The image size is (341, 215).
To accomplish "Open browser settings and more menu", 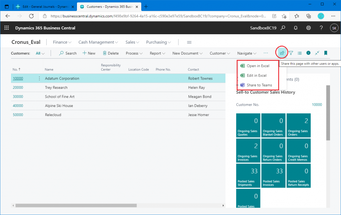I will (333, 16).
